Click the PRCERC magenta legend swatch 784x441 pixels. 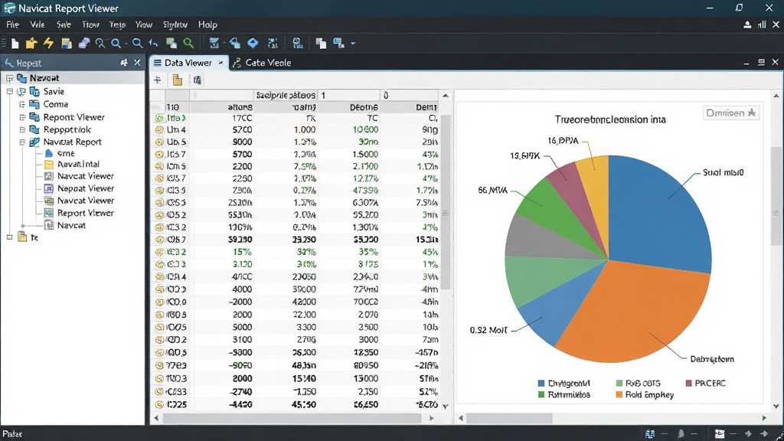point(688,383)
